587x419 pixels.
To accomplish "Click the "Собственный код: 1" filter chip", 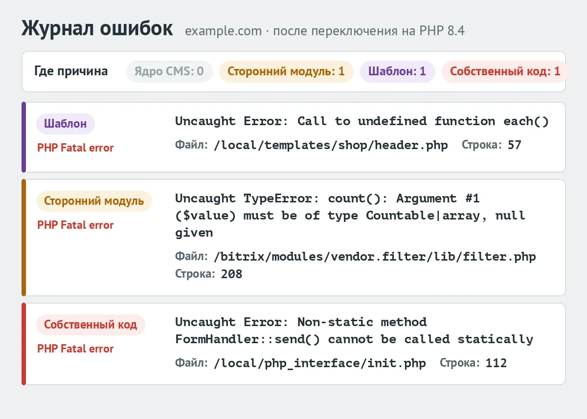I will 505,71.
